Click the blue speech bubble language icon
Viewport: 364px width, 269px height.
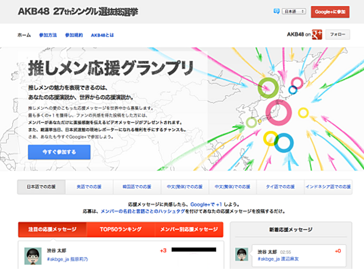click(276, 11)
